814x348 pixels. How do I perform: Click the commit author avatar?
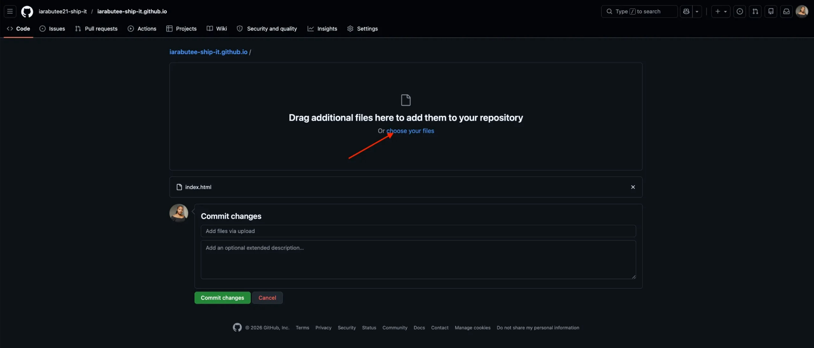pos(179,213)
